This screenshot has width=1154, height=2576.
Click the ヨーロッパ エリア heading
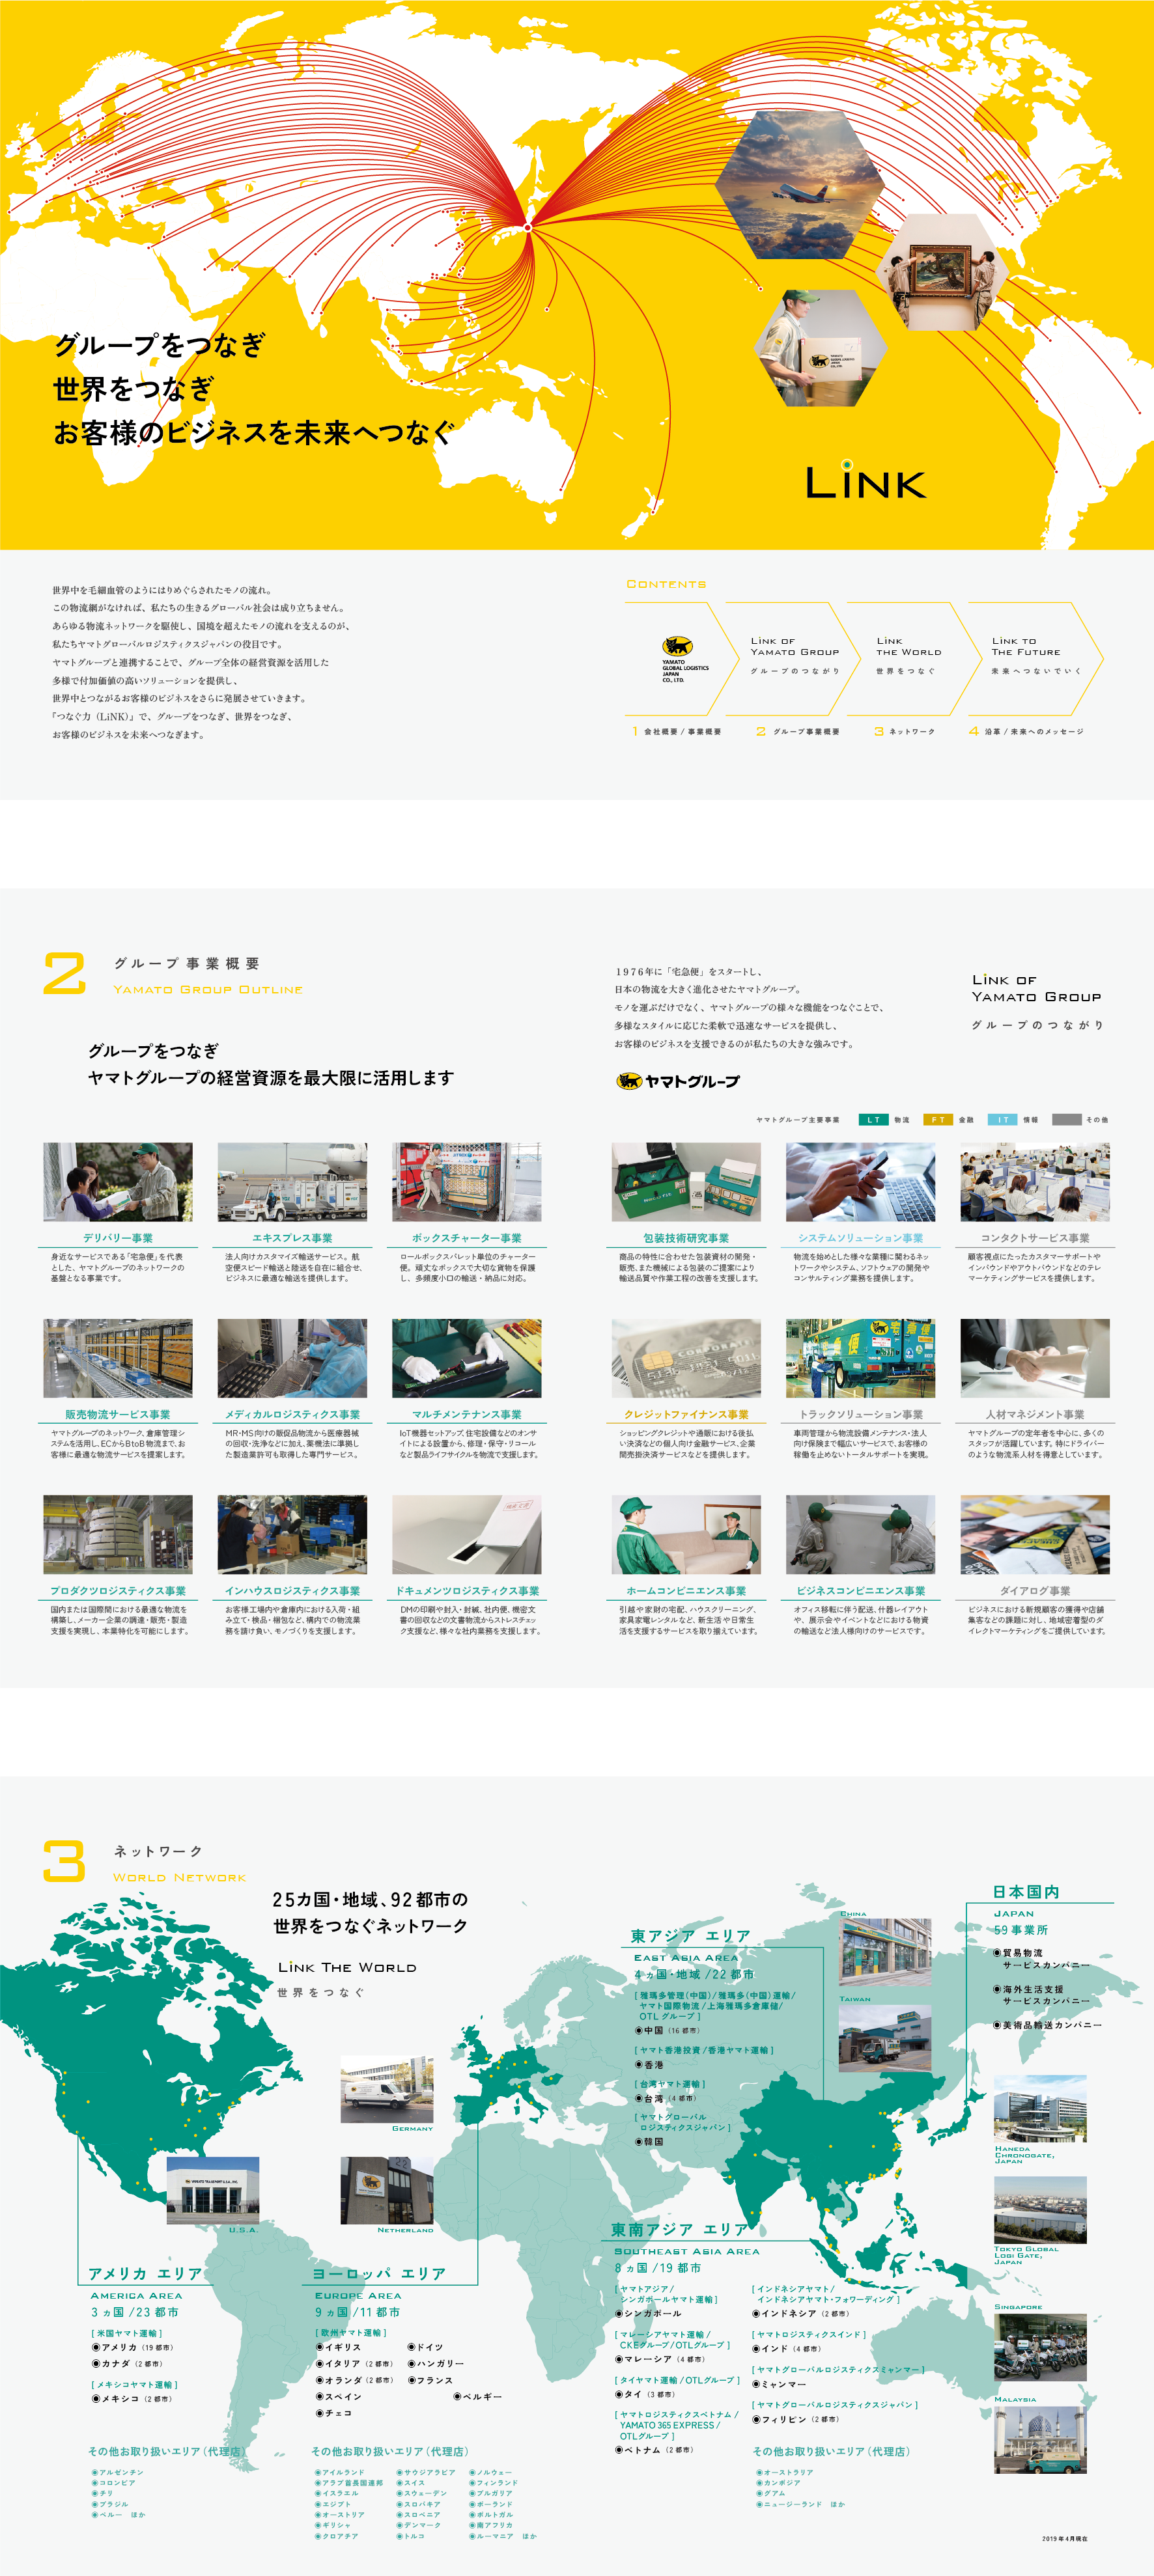pyautogui.click(x=379, y=2274)
